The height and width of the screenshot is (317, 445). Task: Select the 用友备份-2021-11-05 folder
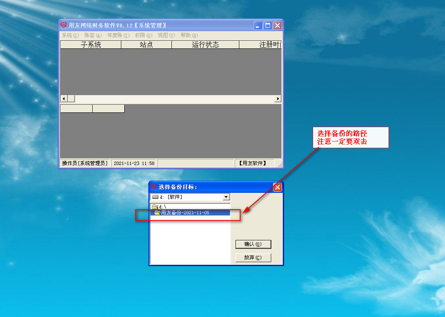pyautogui.click(x=185, y=213)
